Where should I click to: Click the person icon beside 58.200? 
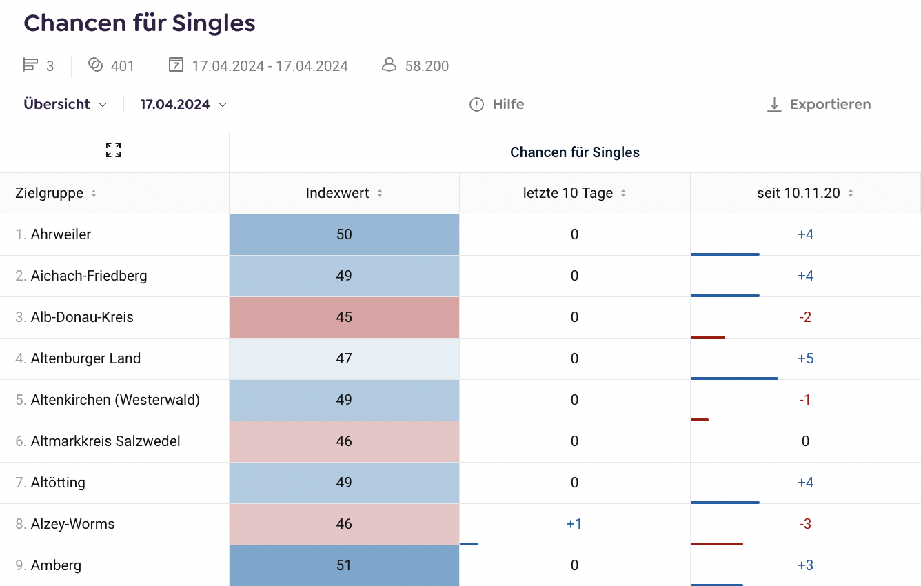[x=389, y=65]
